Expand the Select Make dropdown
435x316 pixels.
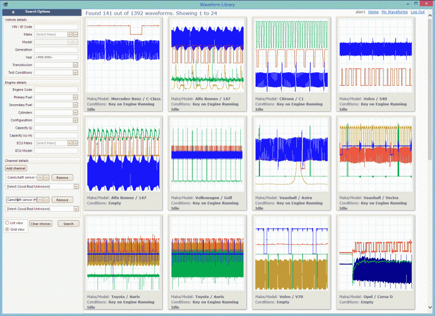(x=70, y=35)
